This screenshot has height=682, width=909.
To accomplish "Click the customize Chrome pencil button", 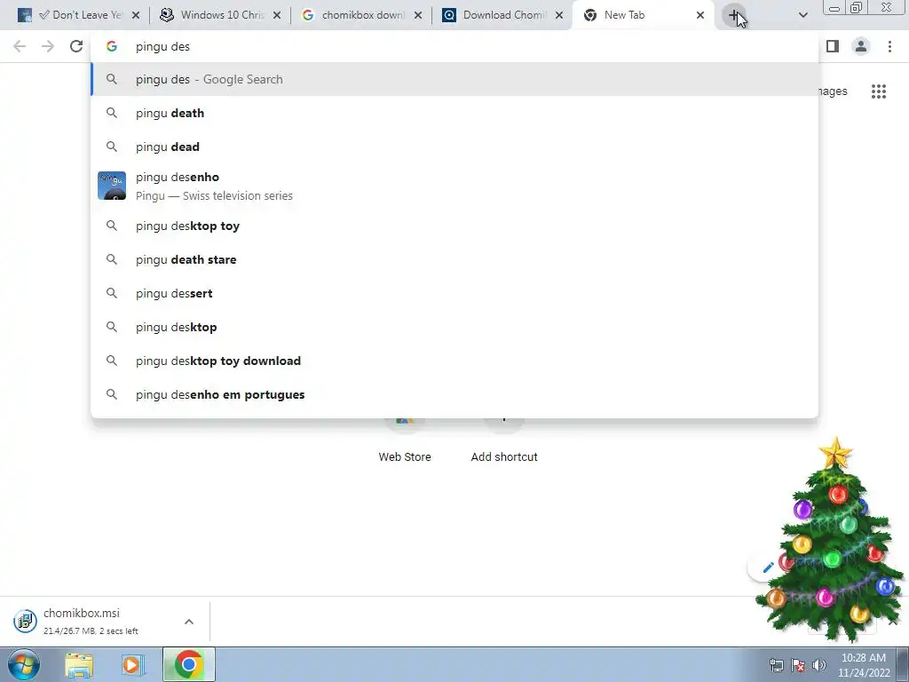I will [x=768, y=567].
